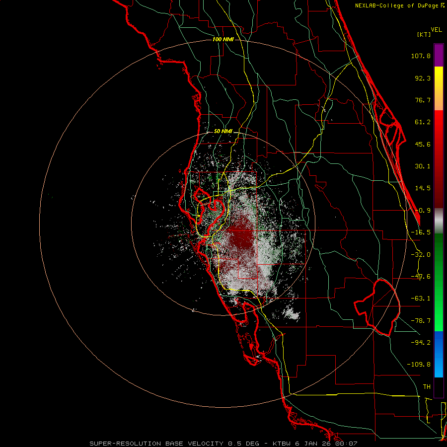
Task: Click the purple segment of the color bar
Action: [x=439, y=55]
